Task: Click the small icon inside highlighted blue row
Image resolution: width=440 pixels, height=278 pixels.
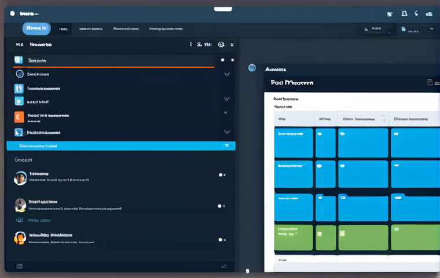Action: (227, 145)
